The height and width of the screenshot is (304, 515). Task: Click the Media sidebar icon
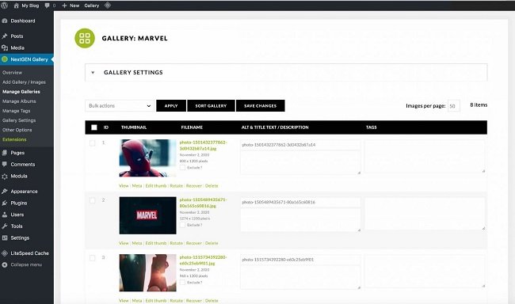(5, 48)
